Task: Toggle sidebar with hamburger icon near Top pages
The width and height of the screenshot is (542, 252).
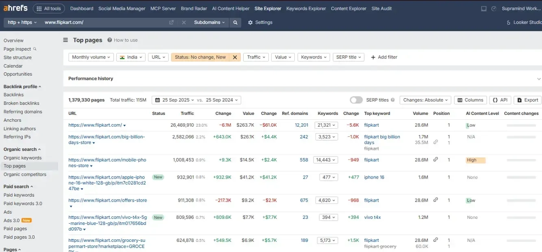Action: coord(65,40)
